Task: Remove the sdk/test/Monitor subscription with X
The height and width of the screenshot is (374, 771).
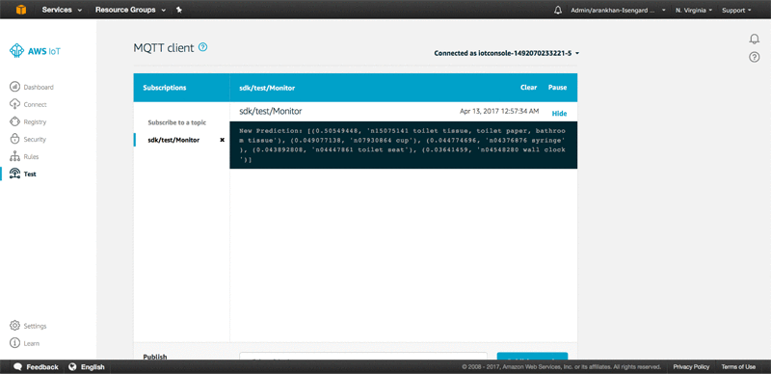Action: [222, 140]
